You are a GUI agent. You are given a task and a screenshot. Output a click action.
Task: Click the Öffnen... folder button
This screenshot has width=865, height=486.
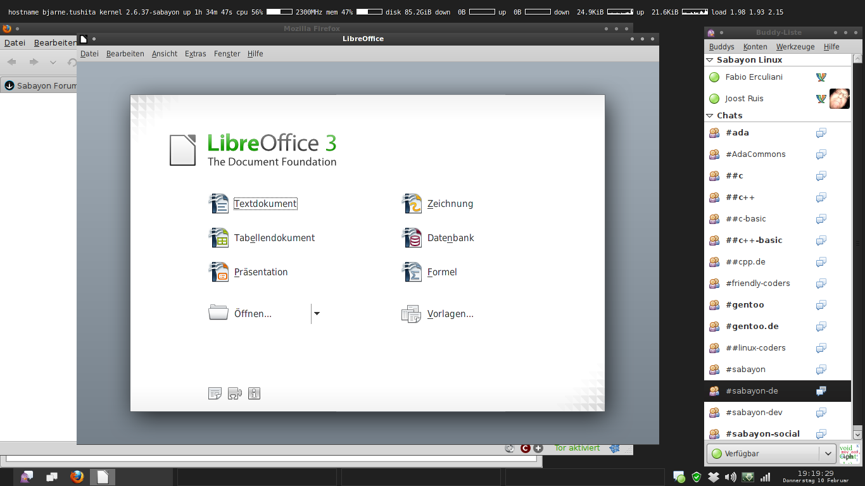240,313
